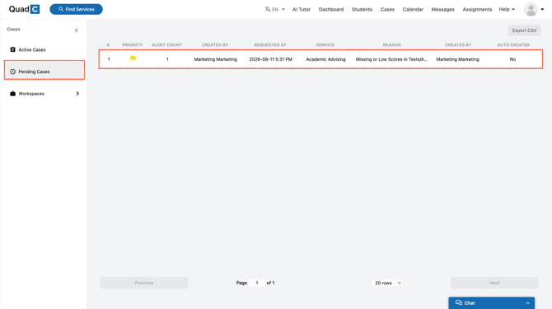Click the Previous page button
552x309 pixels.
tap(144, 283)
